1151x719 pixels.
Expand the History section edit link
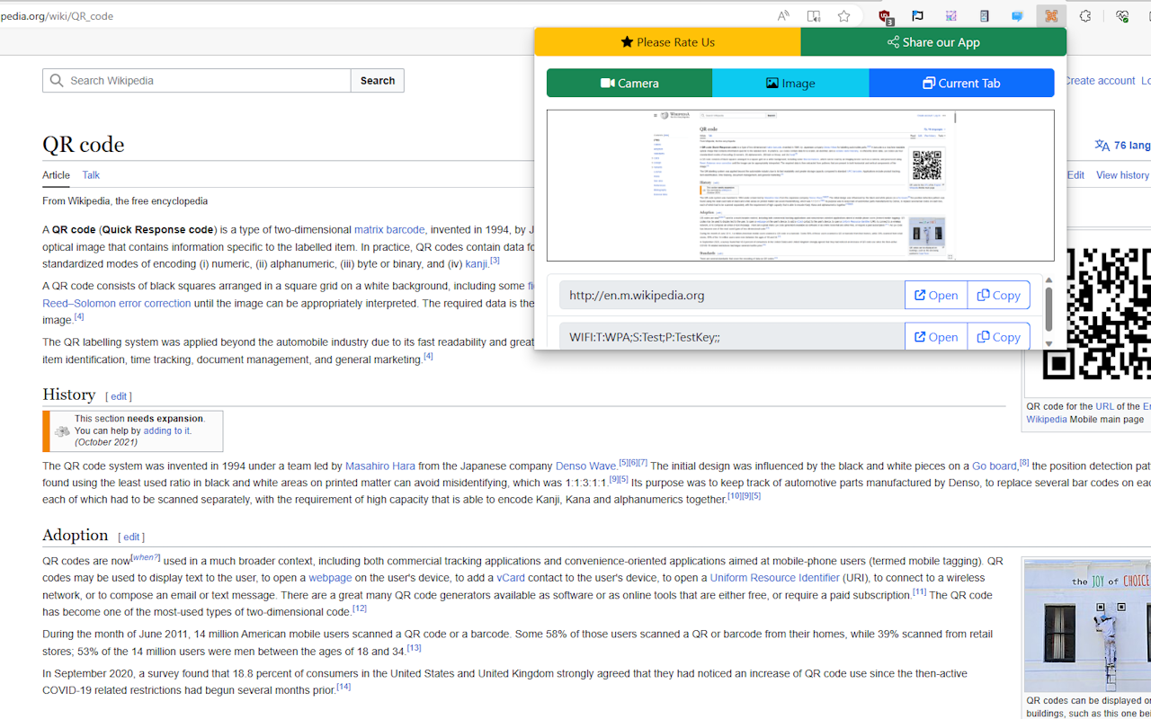pos(118,395)
